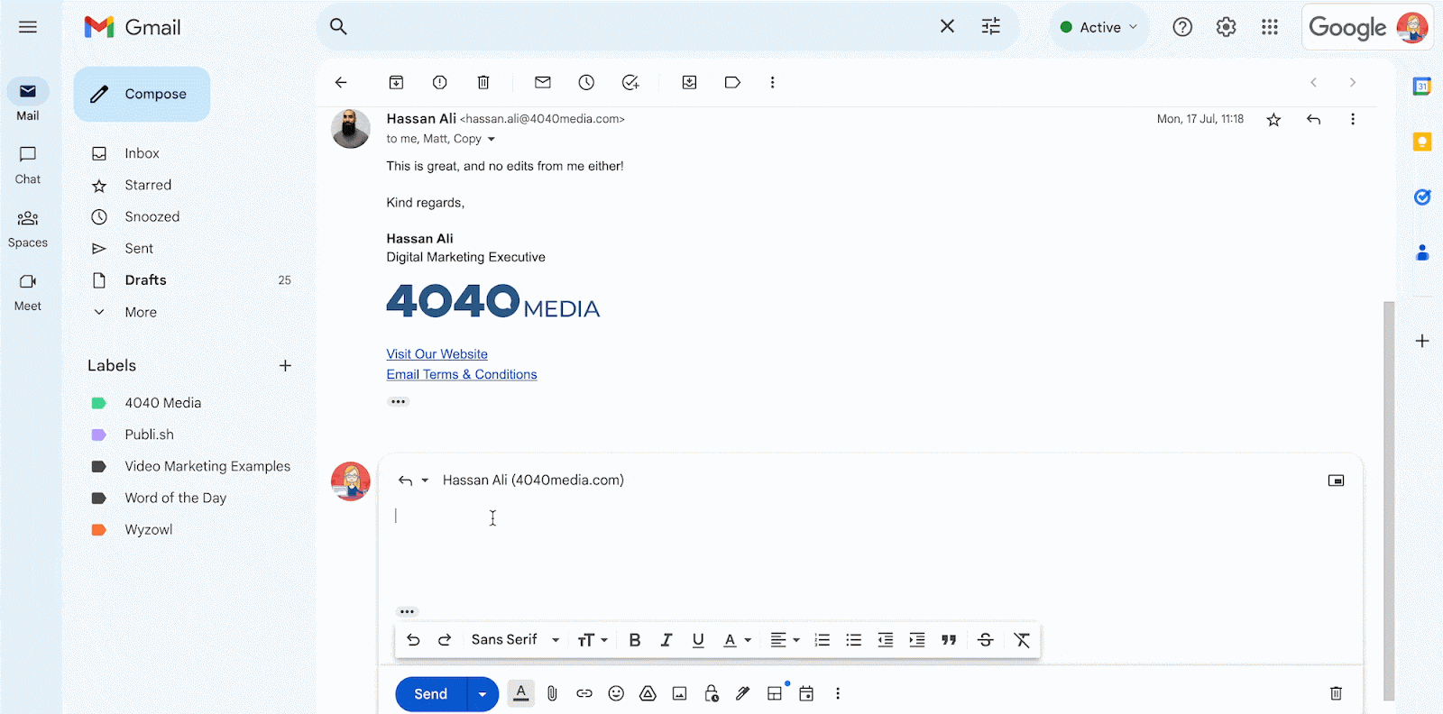Click the Snooze clock icon in the toolbar
Screen dimensions: 1443x714
click(x=586, y=82)
